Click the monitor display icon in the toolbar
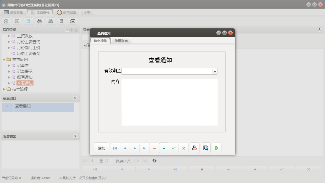The image size is (325, 183). [x=50, y=21]
